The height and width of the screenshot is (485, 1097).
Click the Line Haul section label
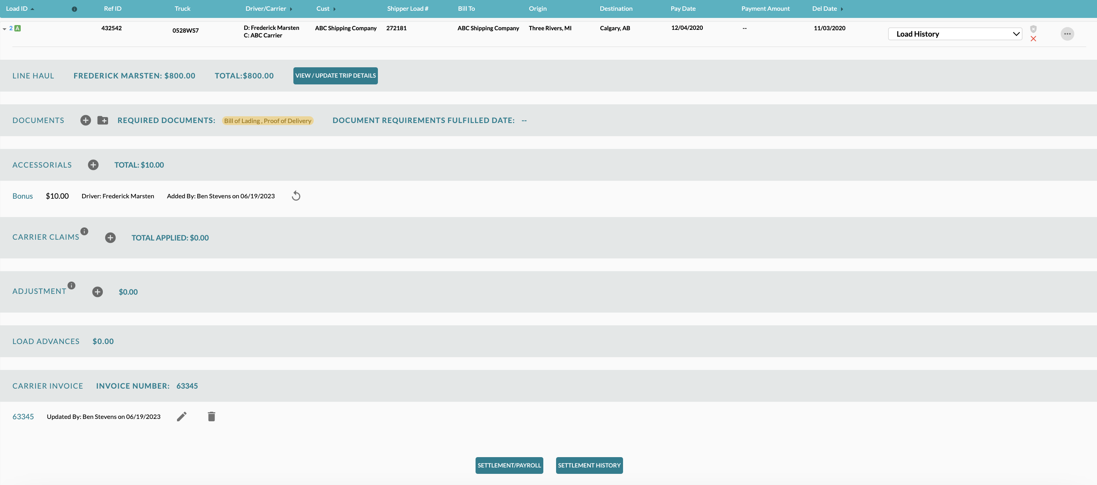click(x=33, y=76)
